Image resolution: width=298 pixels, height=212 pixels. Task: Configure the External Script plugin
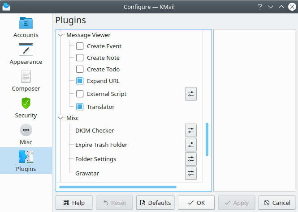191,94
